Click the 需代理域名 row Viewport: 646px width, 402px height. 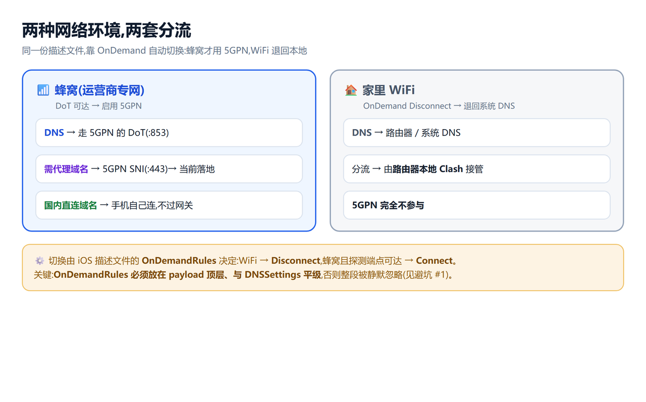click(169, 169)
